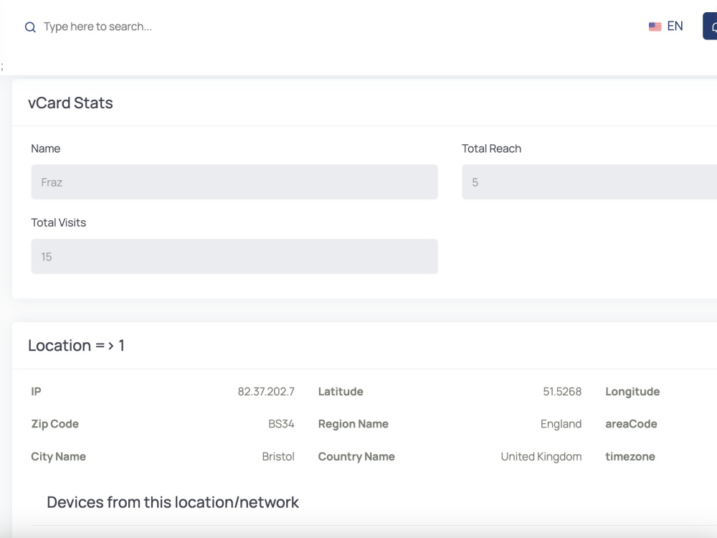The image size is (717, 538).
Task: Click the timezone label
Action: [x=630, y=456]
